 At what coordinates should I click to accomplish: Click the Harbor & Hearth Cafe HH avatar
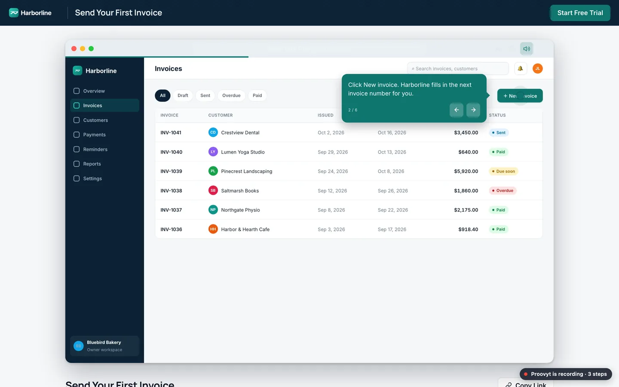pyautogui.click(x=213, y=229)
